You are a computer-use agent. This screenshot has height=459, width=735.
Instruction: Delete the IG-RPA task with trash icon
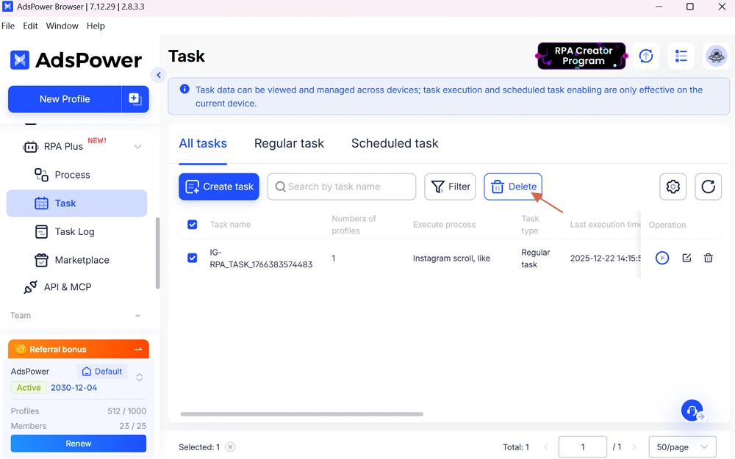click(708, 258)
